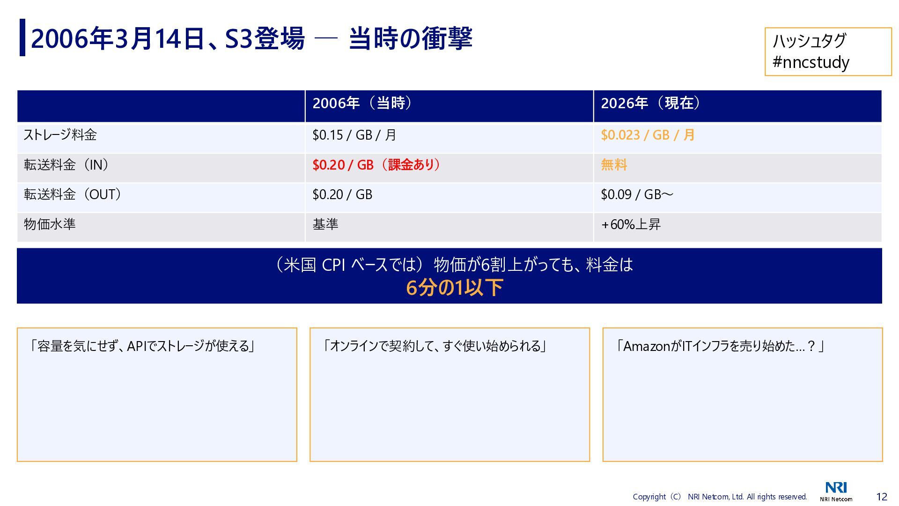The width and height of the screenshot is (899, 506).
Task: Click the orange $0.023 / GB / 月 cell
Action: (648, 135)
